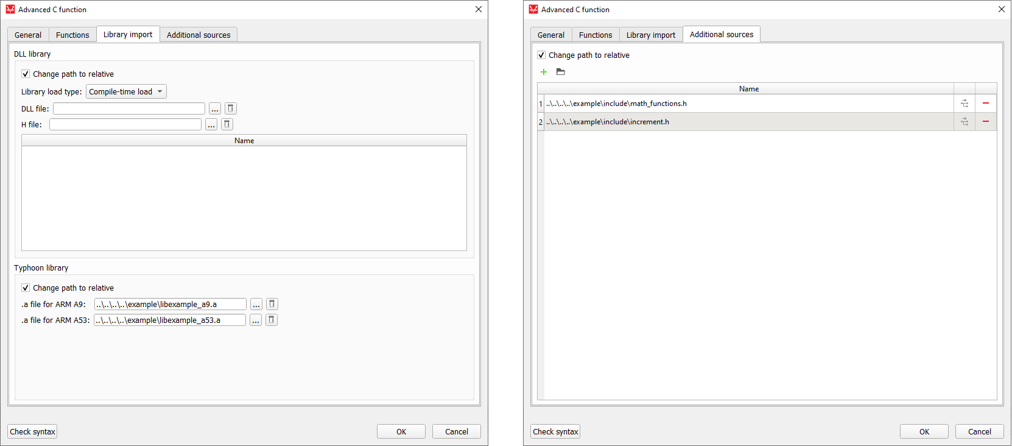Open the Library load type dropdown
The height and width of the screenshot is (446, 1012).
126,92
